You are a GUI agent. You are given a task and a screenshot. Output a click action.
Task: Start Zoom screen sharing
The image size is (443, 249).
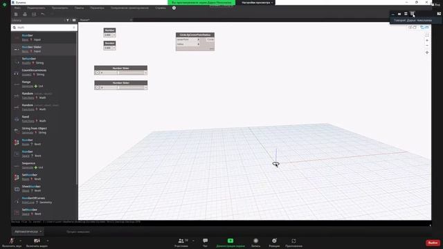coord(230,243)
